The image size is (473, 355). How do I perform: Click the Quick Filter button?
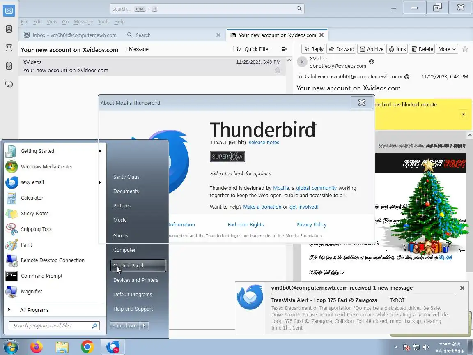point(253,49)
